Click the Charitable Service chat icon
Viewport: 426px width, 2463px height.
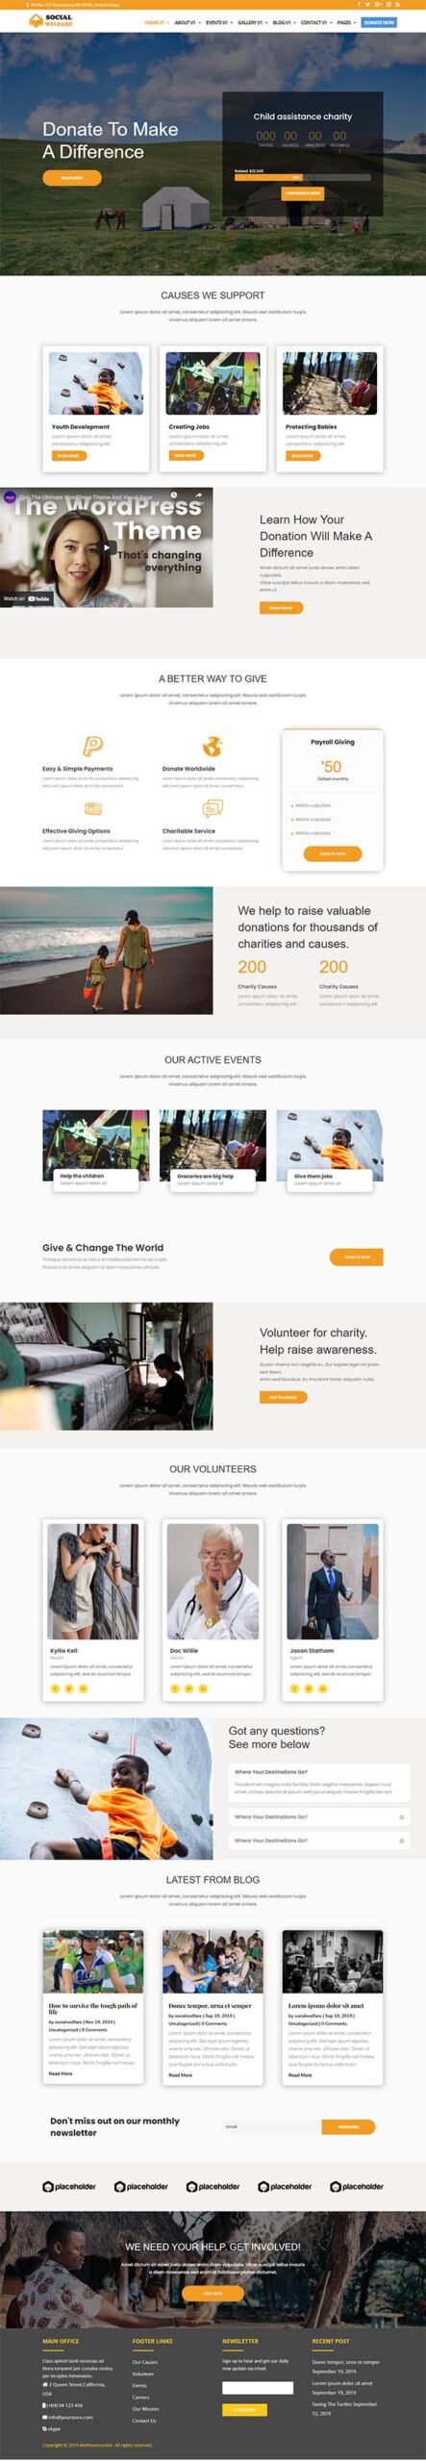(x=212, y=808)
